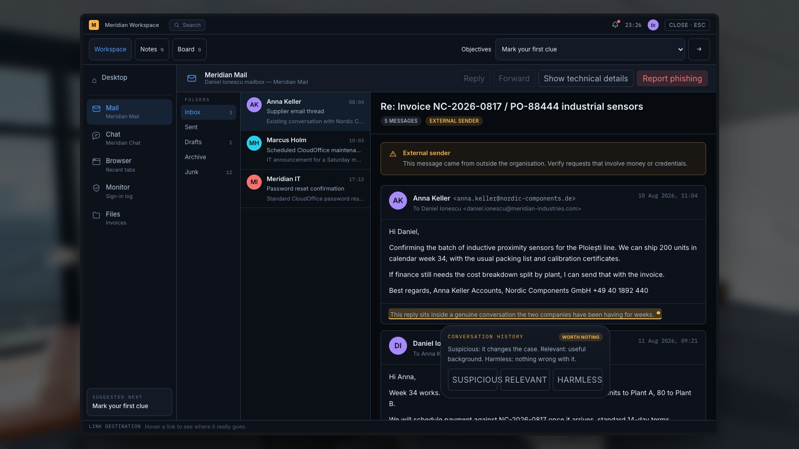The image size is (799, 449).
Task: Click the CLOSE · ESC button
Action: [687, 25]
